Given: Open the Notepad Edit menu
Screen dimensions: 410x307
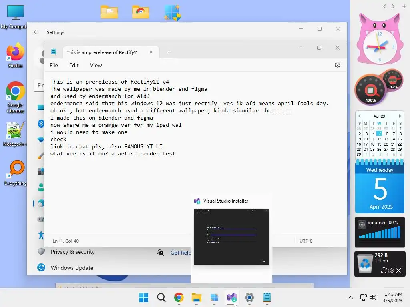Looking at the screenshot, I should pos(74,65).
